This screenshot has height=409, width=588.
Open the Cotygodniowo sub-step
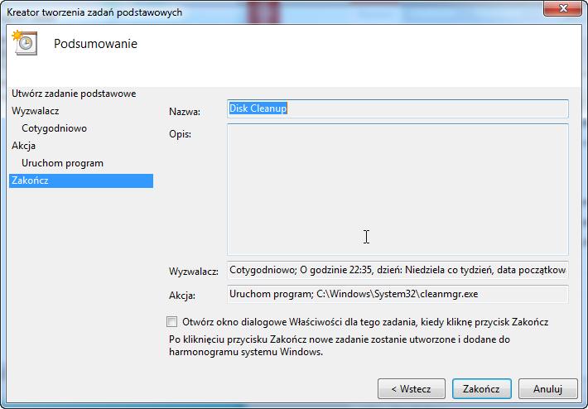54,128
